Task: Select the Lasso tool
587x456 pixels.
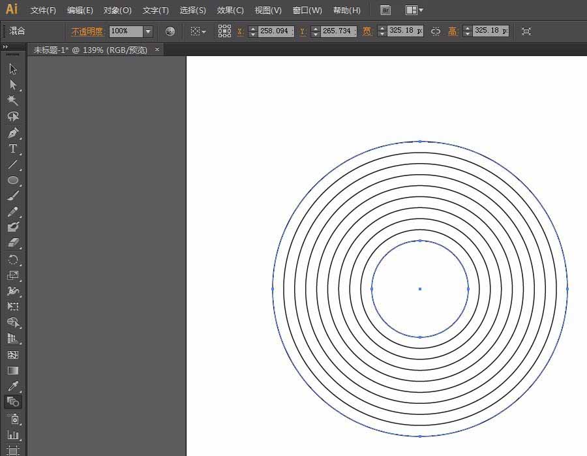Action: click(x=13, y=116)
